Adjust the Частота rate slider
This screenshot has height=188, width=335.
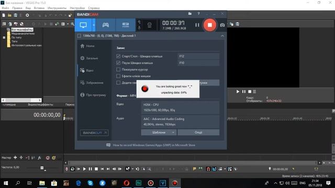click(x=42, y=168)
